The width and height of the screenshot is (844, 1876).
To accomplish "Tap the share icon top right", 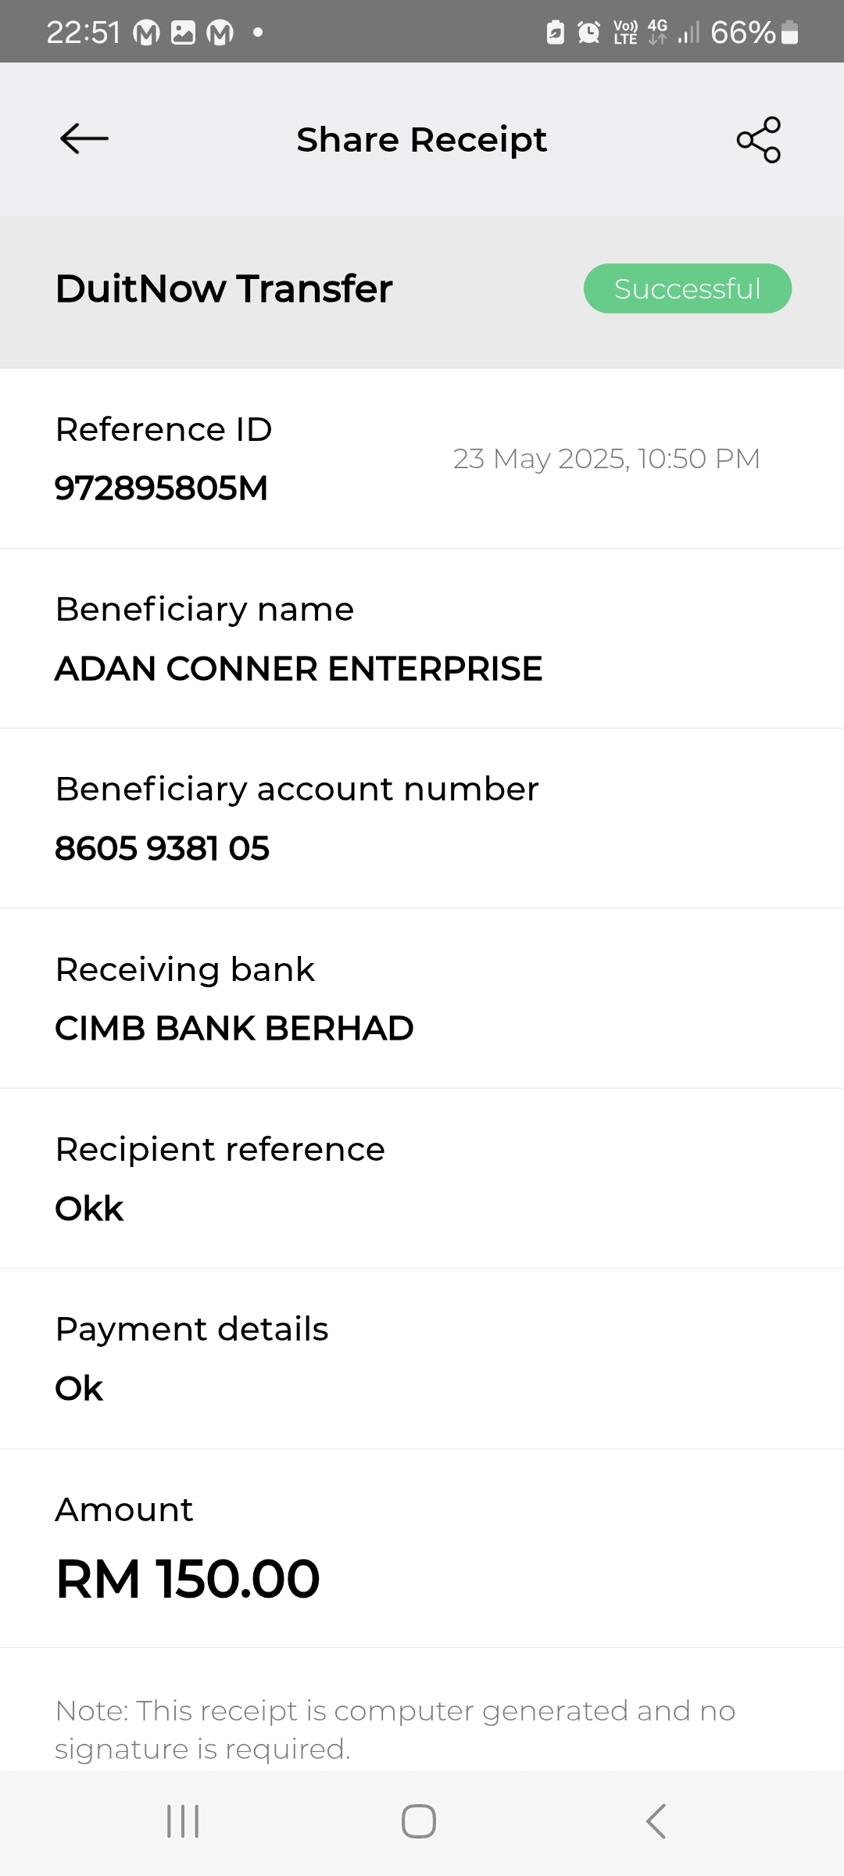I will (x=758, y=140).
